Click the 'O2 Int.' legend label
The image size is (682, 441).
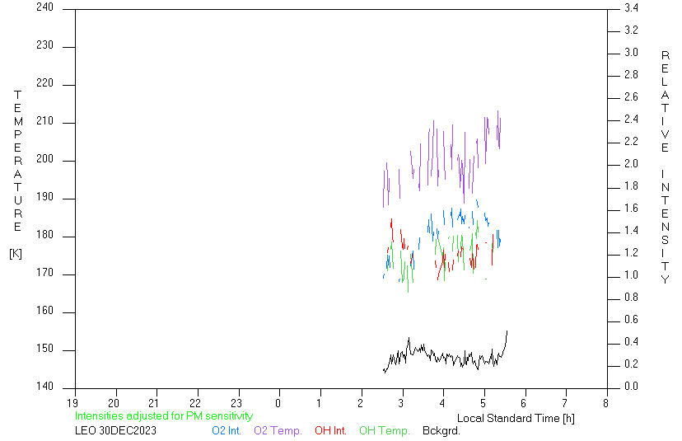(x=227, y=430)
